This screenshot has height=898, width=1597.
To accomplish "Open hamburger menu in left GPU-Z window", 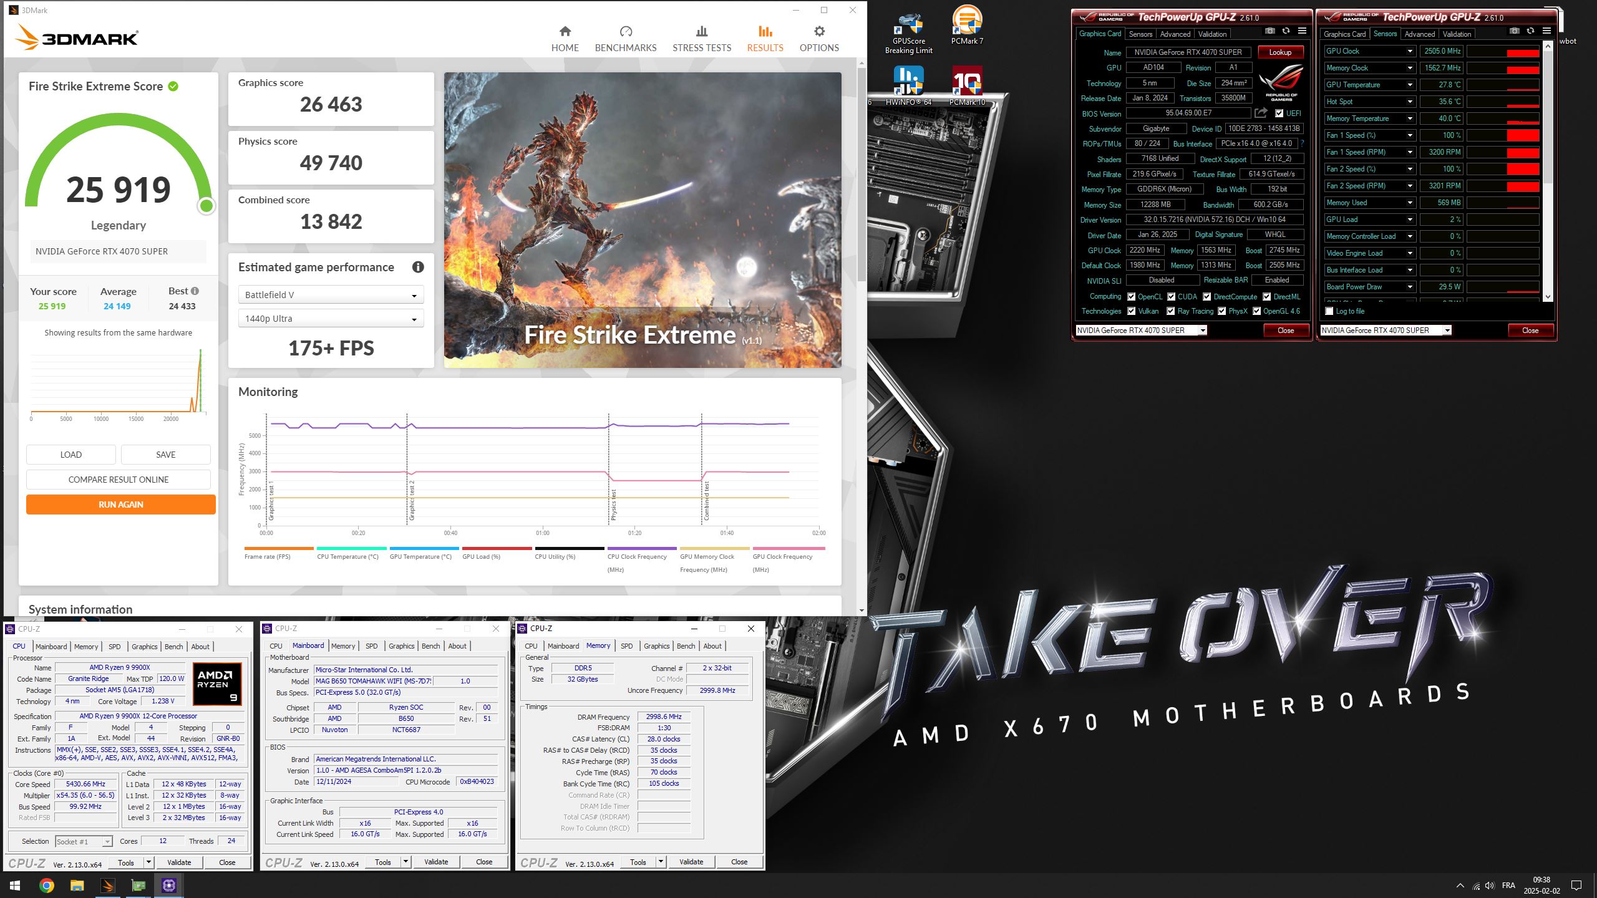I will (x=1302, y=31).
